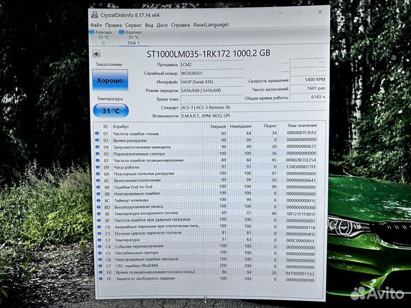The image size is (411, 308).
Task: Click the blue status dot for row FE
Action: click(x=100, y=279)
